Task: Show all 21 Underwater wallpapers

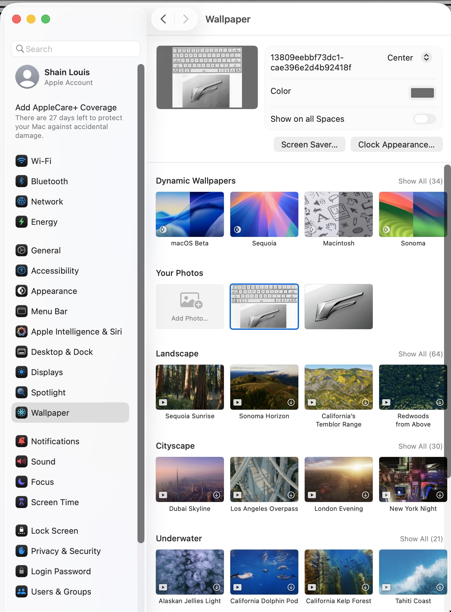Action: 421,539
